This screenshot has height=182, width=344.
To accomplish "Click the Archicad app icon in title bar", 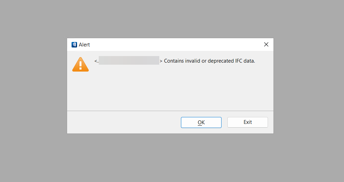I will (x=74, y=45).
